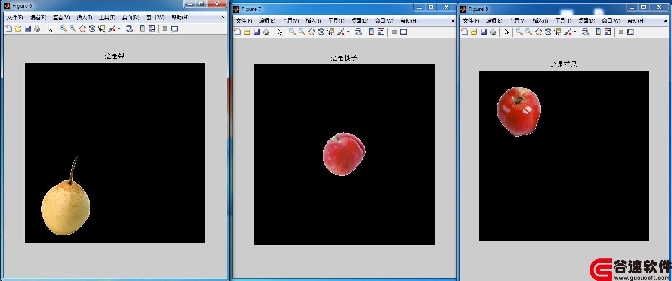Click dock arrow at Figure 8 menu bar end

(x=665, y=21)
